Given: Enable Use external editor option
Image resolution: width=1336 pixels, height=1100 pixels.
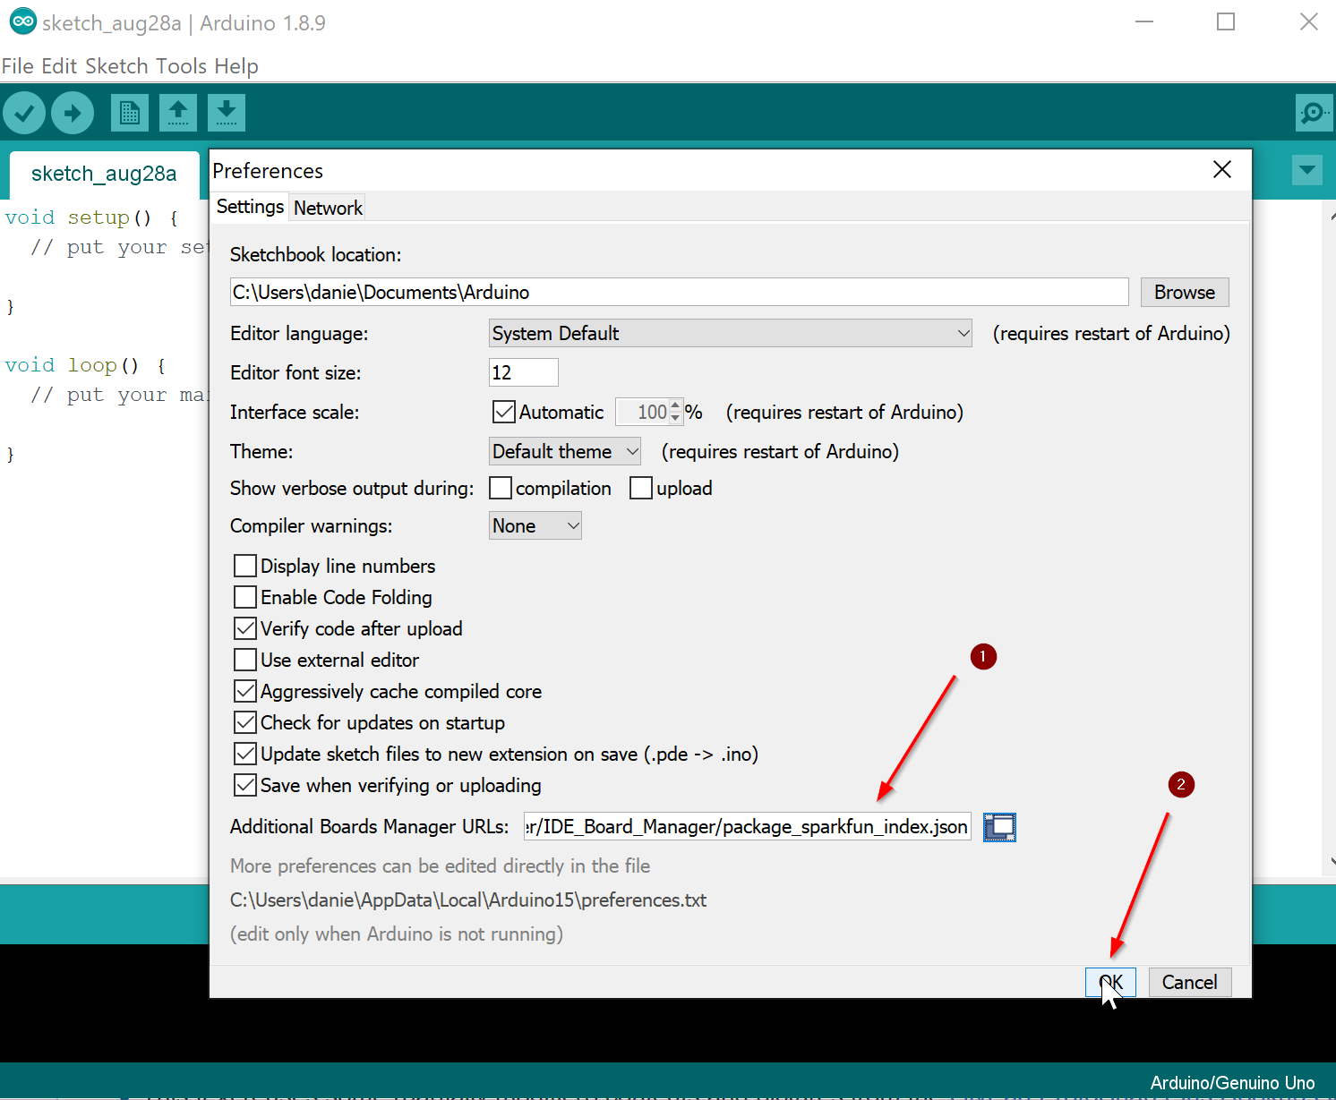Looking at the screenshot, I should (x=245, y=660).
